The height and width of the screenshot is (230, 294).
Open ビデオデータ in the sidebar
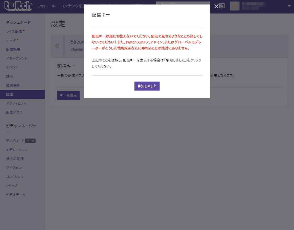click(x=16, y=195)
